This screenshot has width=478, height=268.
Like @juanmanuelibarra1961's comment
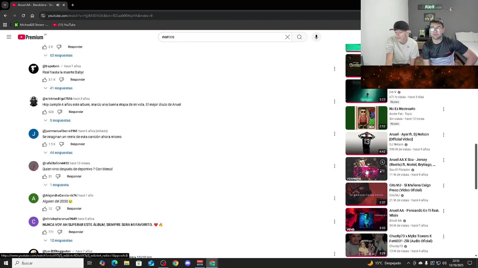[44, 144]
